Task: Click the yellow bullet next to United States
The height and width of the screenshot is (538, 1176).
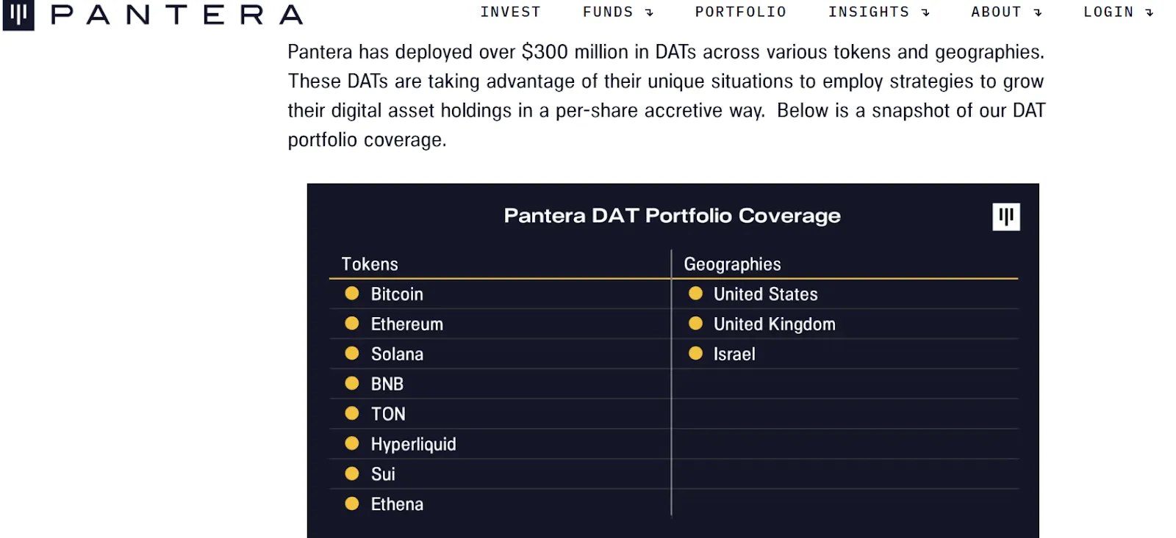Action: tap(695, 294)
